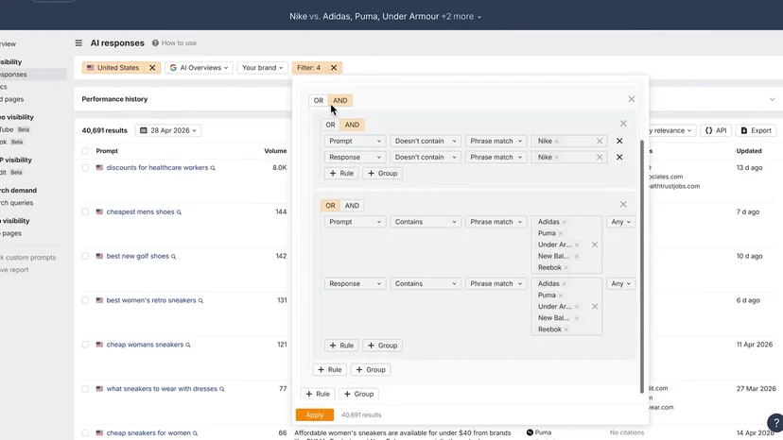Open Prompt field dropdown in the competitors group

coord(355,222)
